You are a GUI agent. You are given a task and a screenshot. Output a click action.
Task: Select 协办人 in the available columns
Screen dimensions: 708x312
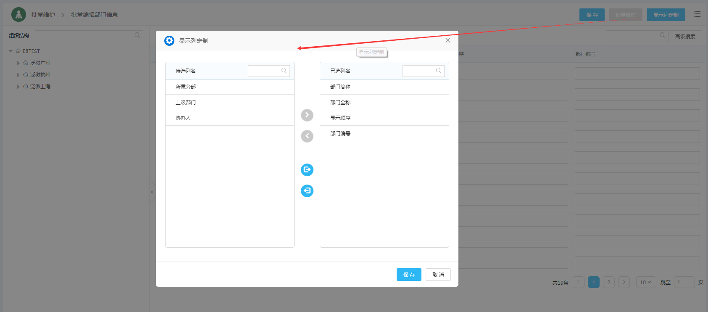tap(183, 118)
